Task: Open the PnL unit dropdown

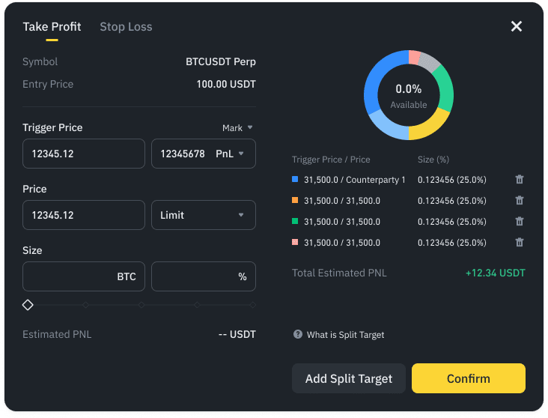Action: click(x=230, y=154)
